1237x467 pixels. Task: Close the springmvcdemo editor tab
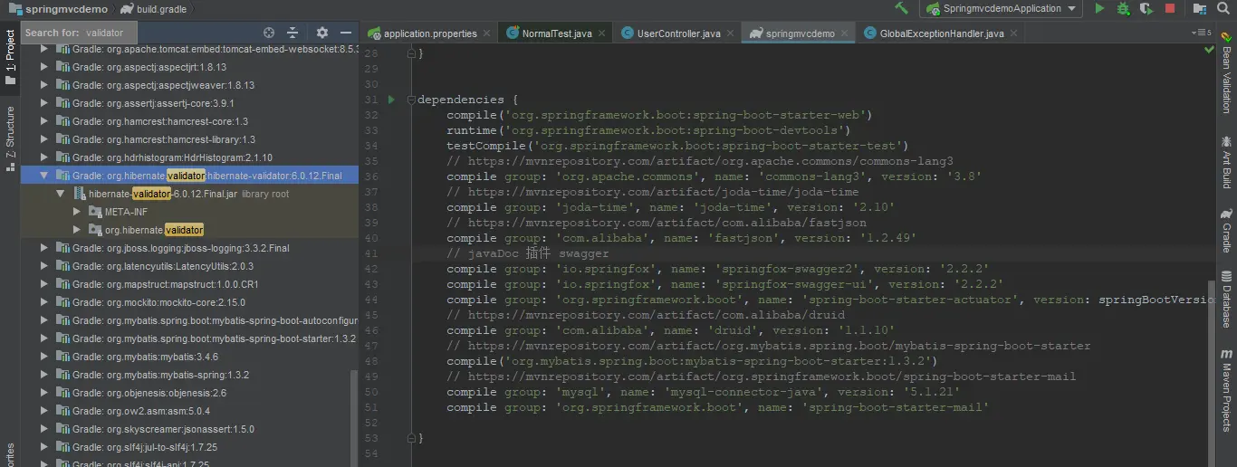(845, 33)
